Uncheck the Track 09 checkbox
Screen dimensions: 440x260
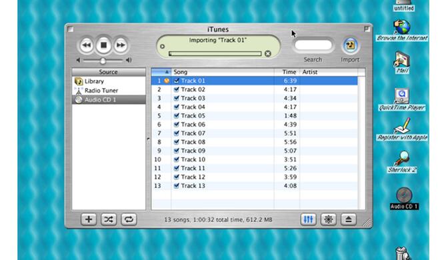[x=176, y=151]
